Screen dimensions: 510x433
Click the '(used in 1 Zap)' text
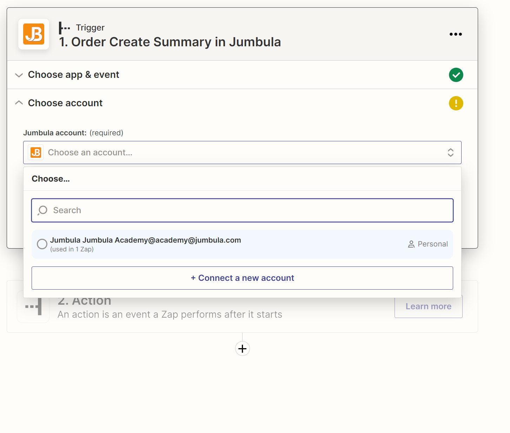click(72, 249)
